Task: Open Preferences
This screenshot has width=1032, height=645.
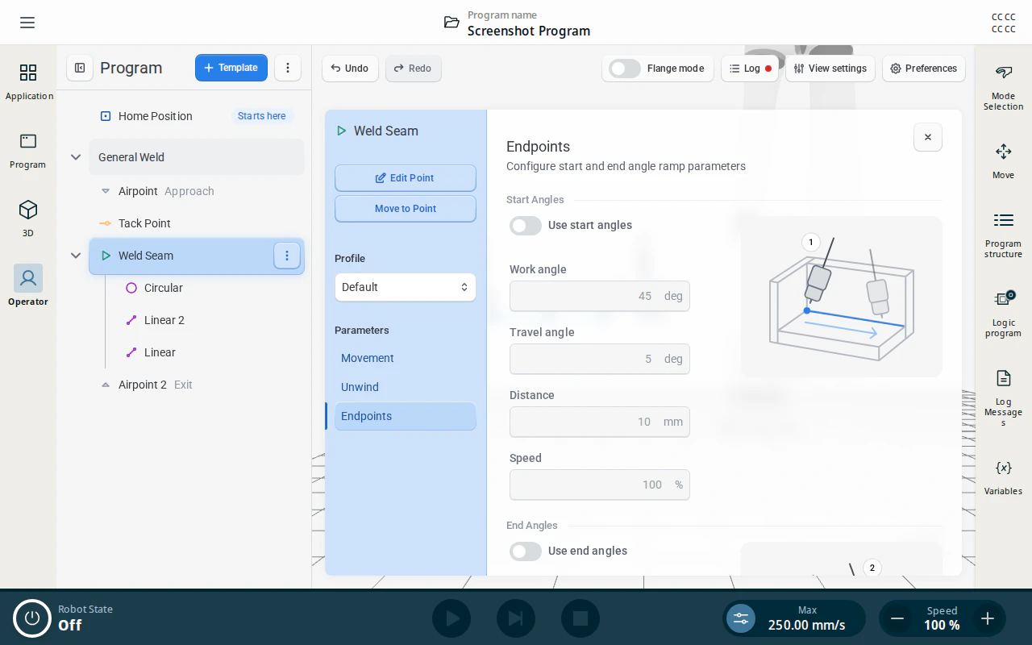Action: (924, 69)
